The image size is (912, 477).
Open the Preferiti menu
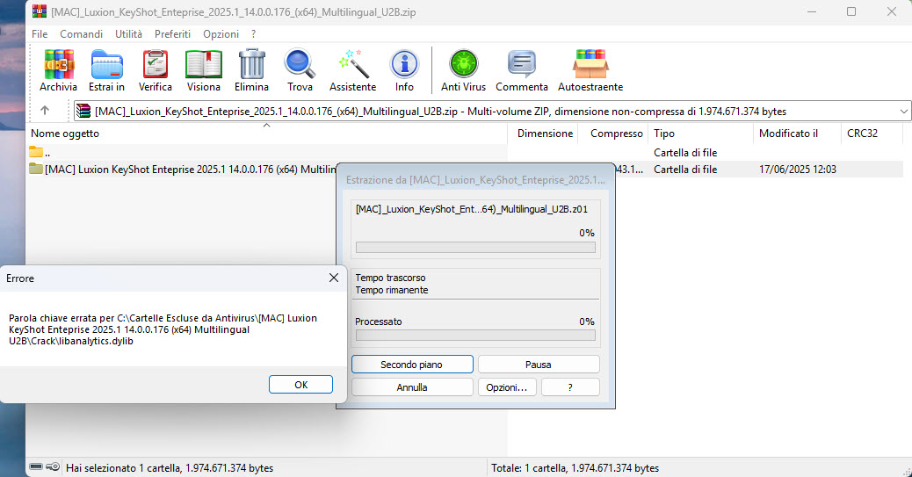(173, 33)
